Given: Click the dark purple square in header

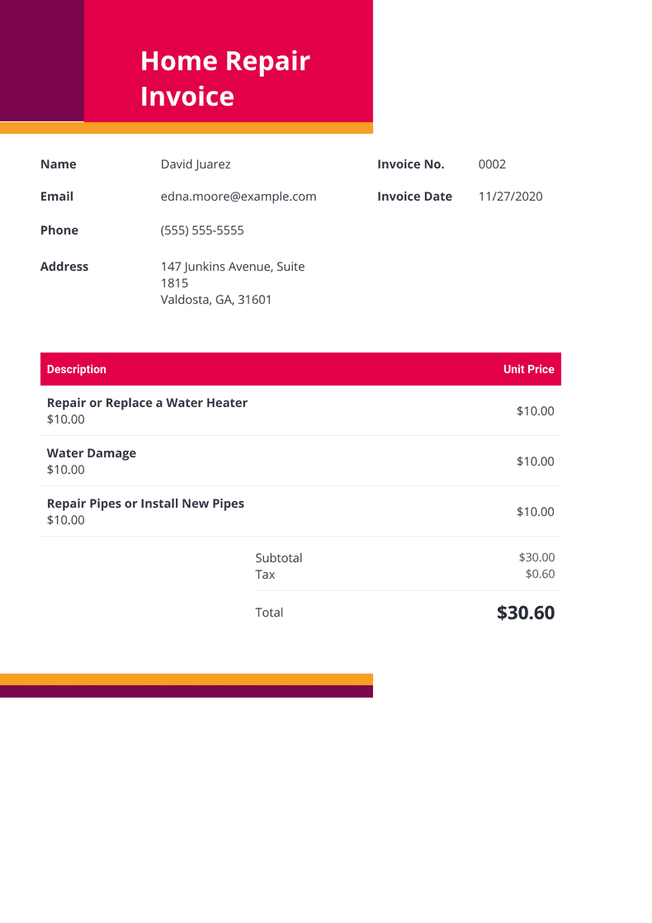Looking at the screenshot, I should [x=41, y=60].
